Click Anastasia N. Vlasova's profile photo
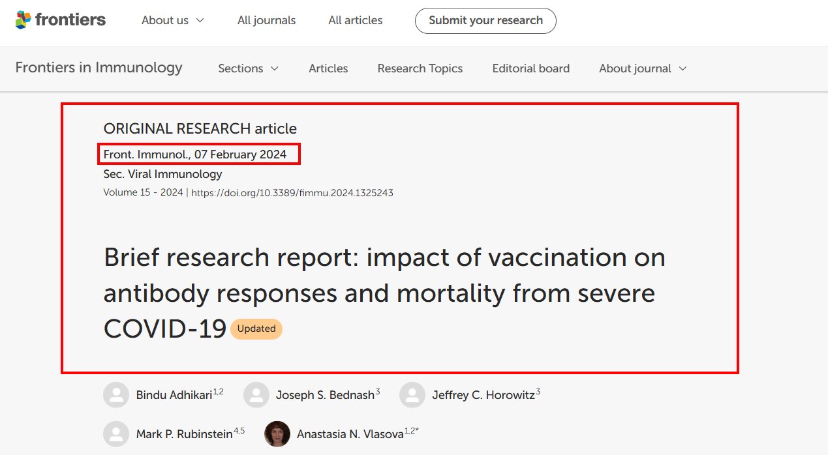 (277, 433)
